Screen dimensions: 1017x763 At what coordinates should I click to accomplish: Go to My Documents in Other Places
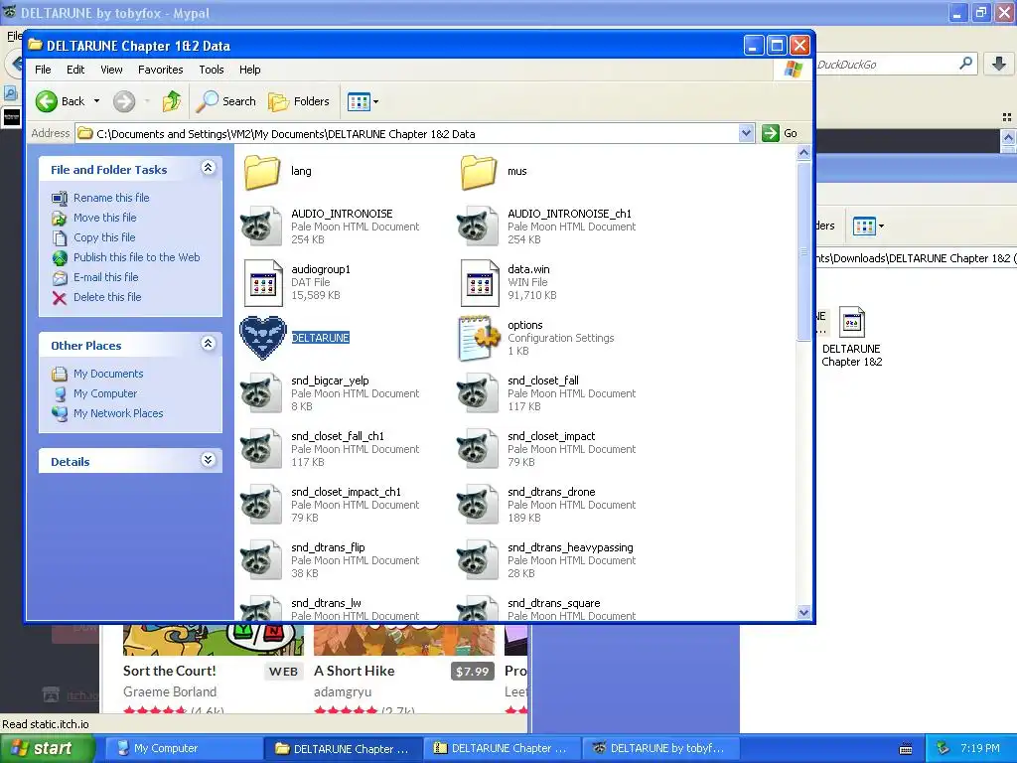[107, 374]
